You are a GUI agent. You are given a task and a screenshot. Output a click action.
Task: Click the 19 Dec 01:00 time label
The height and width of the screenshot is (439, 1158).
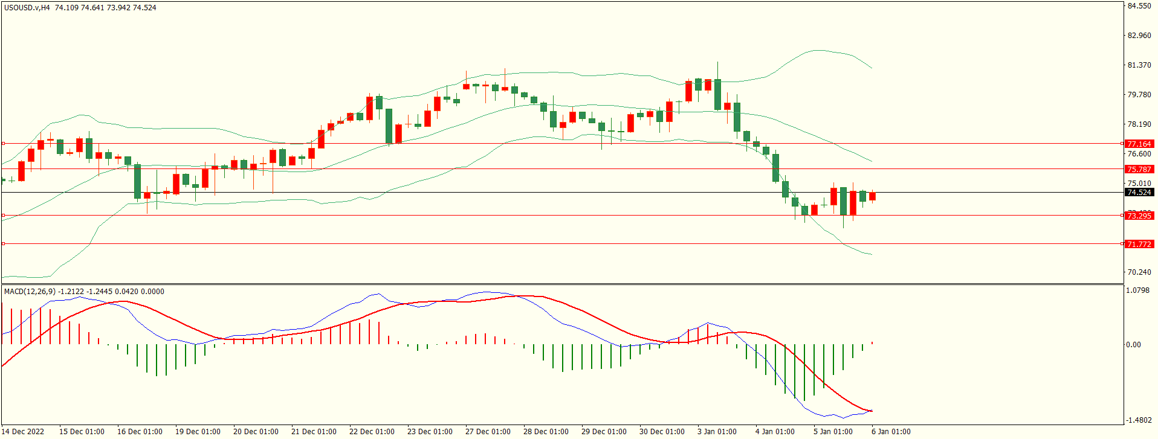pos(198,431)
